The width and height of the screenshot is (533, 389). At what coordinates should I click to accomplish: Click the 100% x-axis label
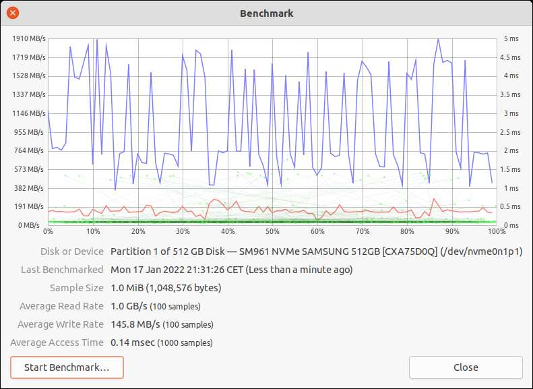[x=497, y=231]
